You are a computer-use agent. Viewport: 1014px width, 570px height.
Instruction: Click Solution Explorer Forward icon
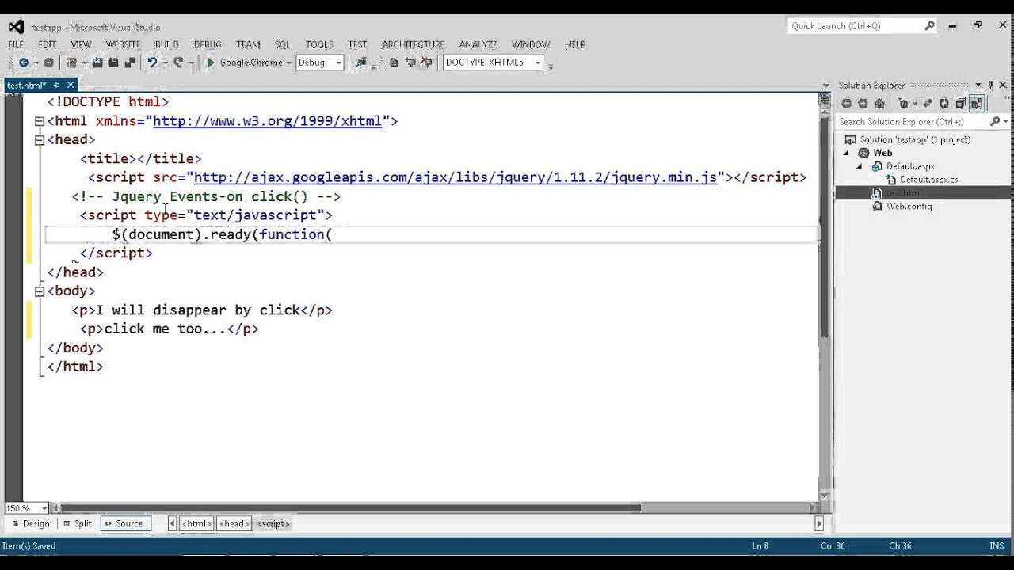tap(863, 103)
